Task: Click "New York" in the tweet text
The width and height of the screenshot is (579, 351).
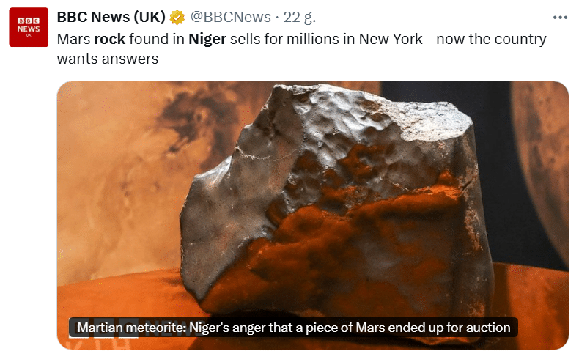Action: point(391,39)
